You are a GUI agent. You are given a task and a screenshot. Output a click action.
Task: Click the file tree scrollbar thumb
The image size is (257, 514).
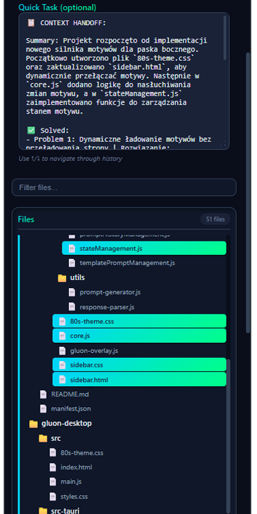[x=229, y=436]
